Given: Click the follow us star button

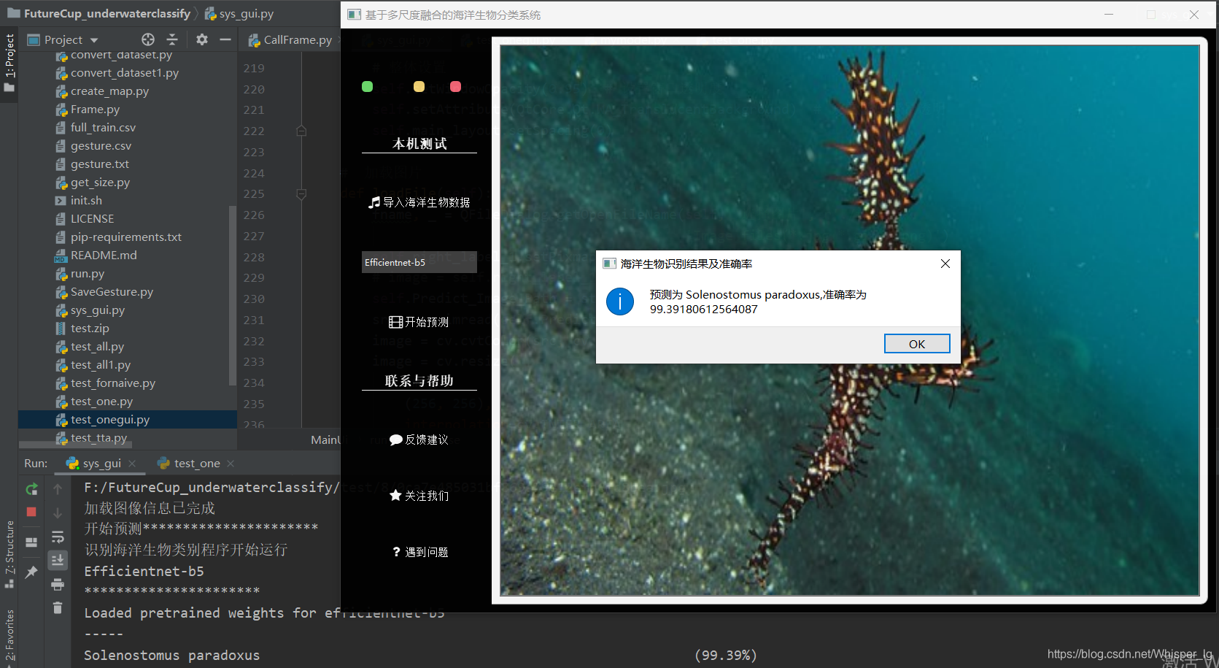Looking at the screenshot, I should 419,496.
